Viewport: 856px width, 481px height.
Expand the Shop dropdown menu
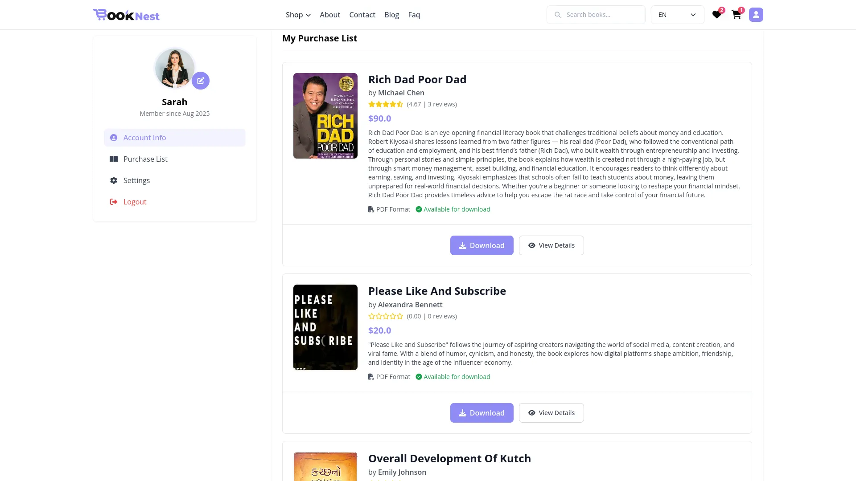[298, 15]
